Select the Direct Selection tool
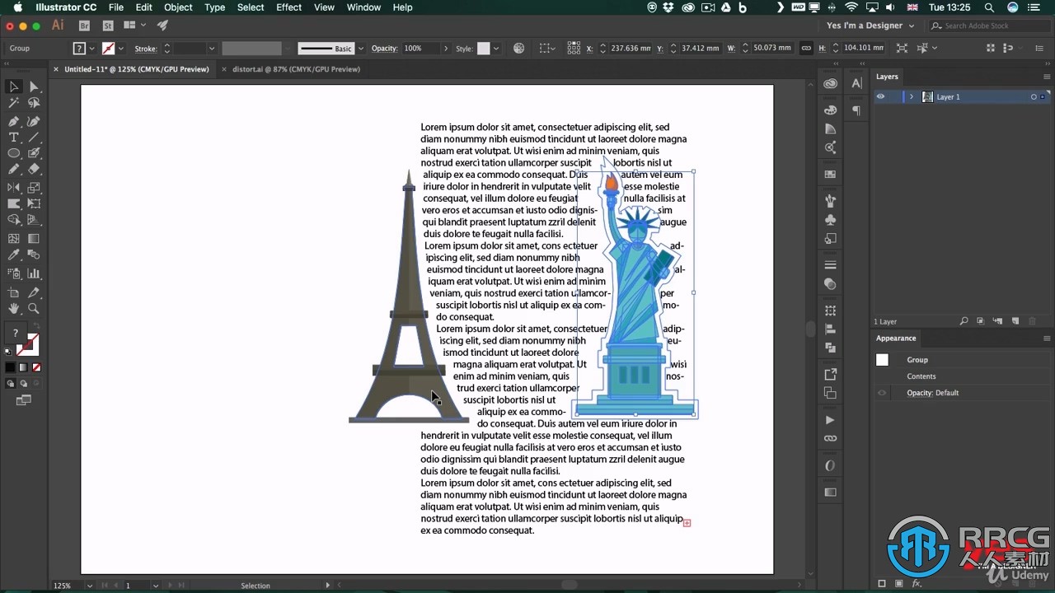The width and height of the screenshot is (1055, 593). point(34,86)
